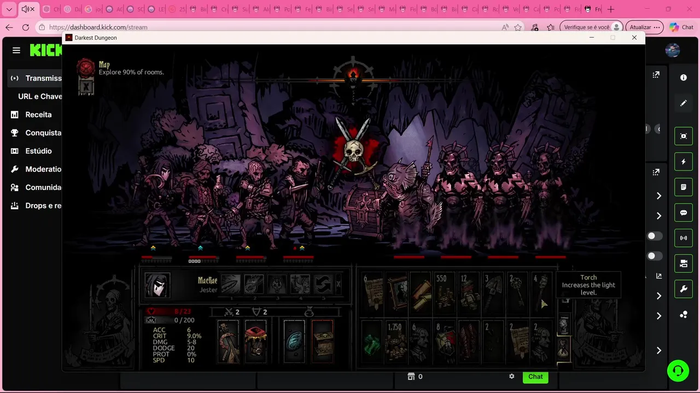Screen dimensions: 700x393
Task: Click the Jester sickle weapon slot
Action: tap(228, 341)
